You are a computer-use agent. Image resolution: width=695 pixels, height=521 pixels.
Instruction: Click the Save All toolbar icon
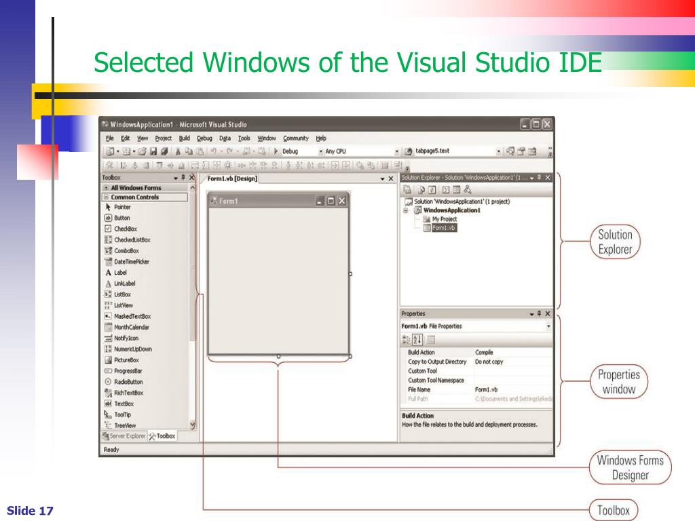[x=164, y=151]
